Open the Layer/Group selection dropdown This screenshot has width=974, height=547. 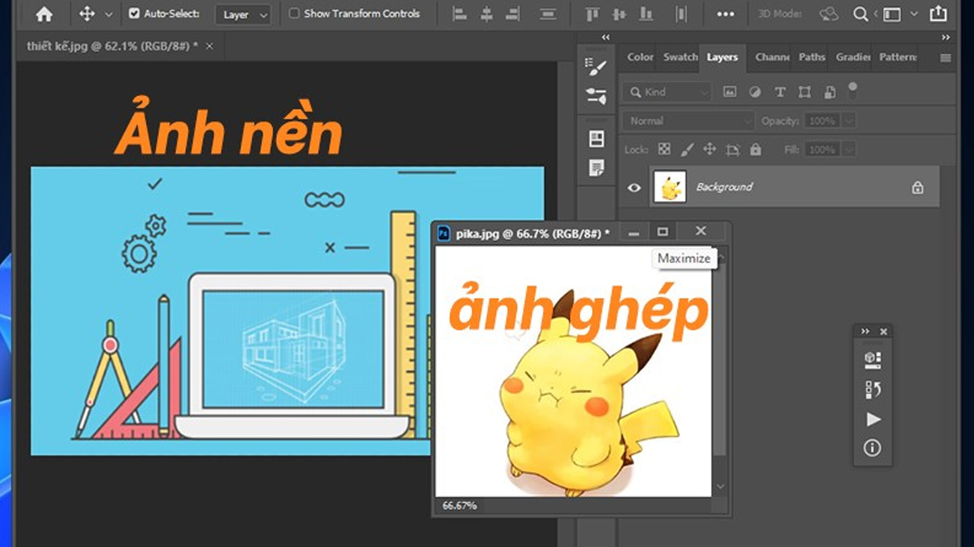[243, 15]
